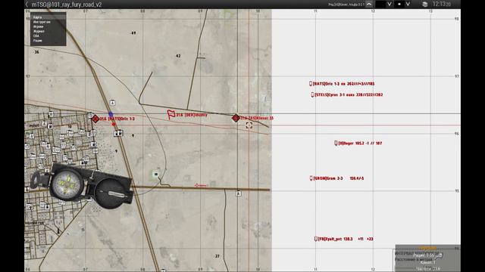Viewport: 485px width, 272px height.
Task: Click the bracket target reticle near Klever marker
Action: [x=249, y=125]
